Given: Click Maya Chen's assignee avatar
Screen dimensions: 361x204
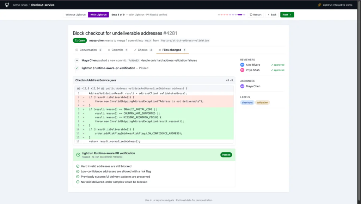Looking at the screenshot, I should tap(242, 86).
